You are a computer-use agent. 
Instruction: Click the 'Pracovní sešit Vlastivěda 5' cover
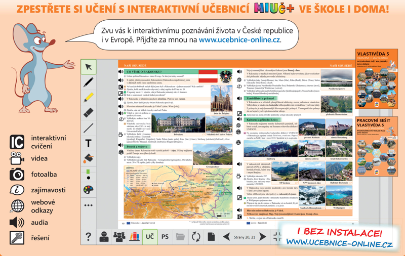click(377, 146)
